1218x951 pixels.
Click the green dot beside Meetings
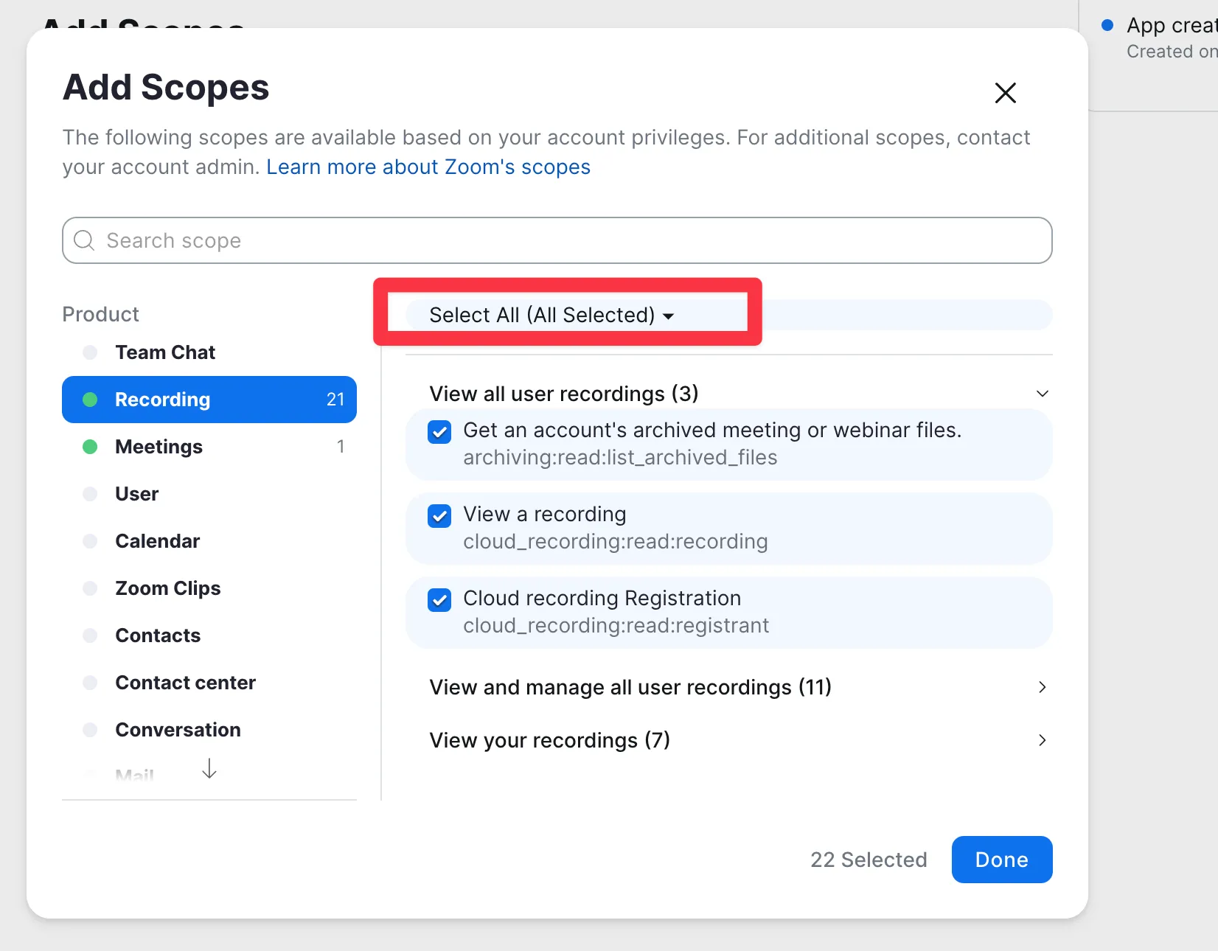coord(90,447)
